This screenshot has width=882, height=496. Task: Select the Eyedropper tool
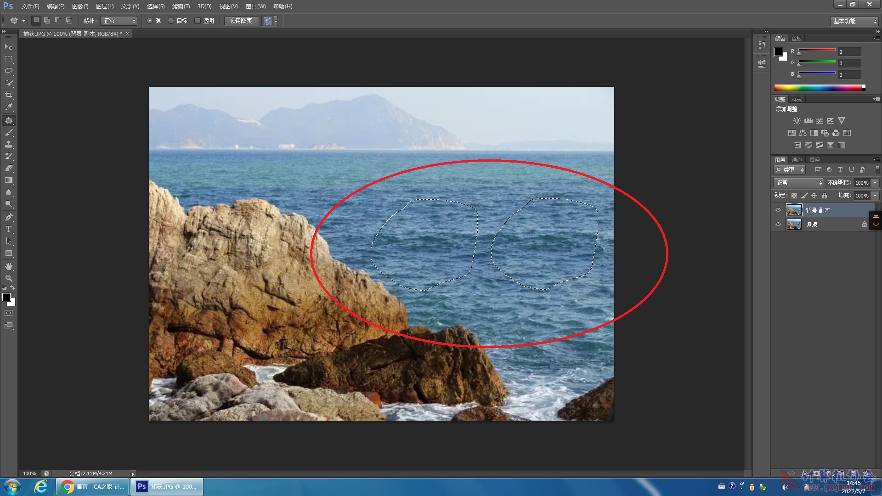[9, 107]
